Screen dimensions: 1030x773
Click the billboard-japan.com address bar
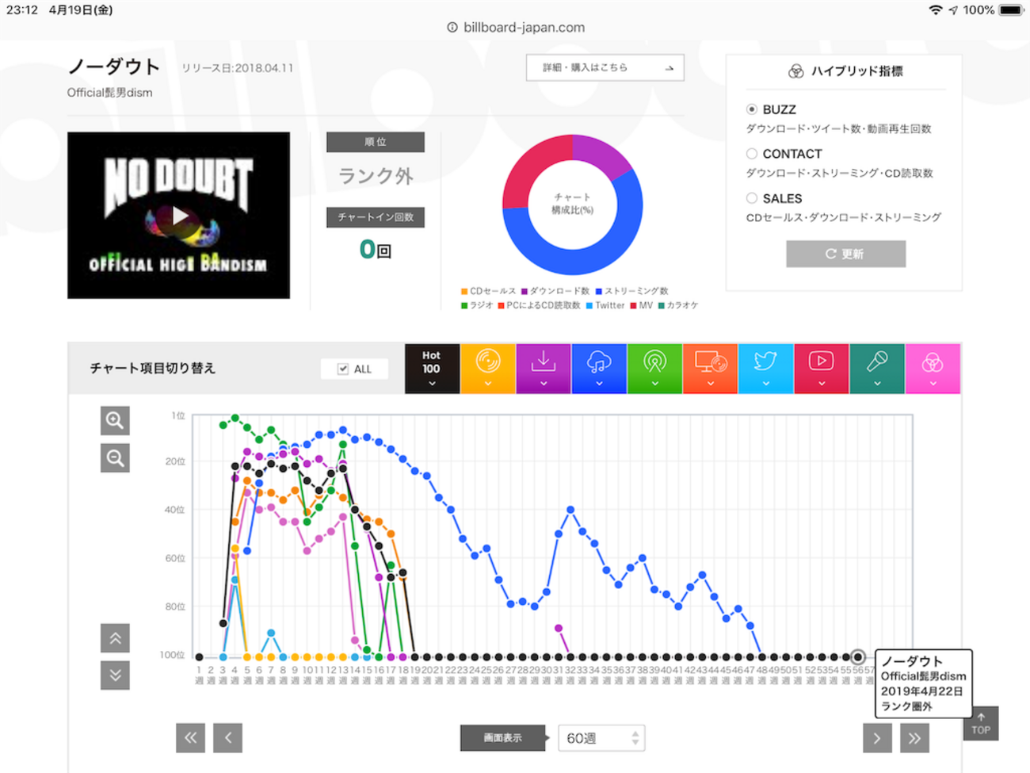pos(516,27)
